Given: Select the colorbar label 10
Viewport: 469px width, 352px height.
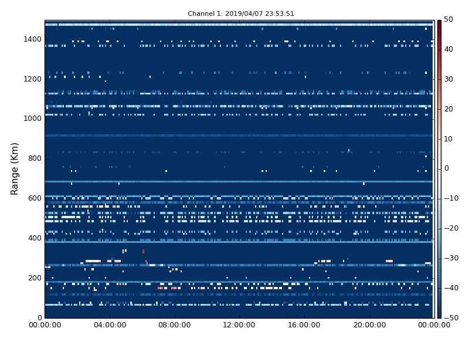Looking at the screenshot, I should [448, 139].
